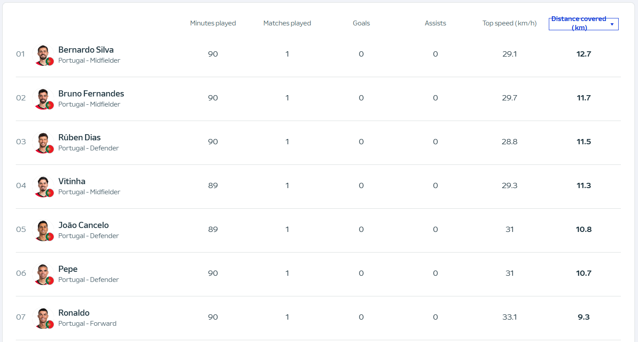The height and width of the screenshot is (342, 638).
Task: Open Rúben Dias' player portrait
Action: [x=43, y=142]
